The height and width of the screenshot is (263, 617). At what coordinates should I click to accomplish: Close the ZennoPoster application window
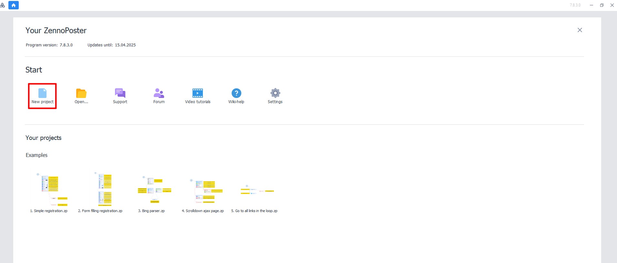[x=612, y=5]
